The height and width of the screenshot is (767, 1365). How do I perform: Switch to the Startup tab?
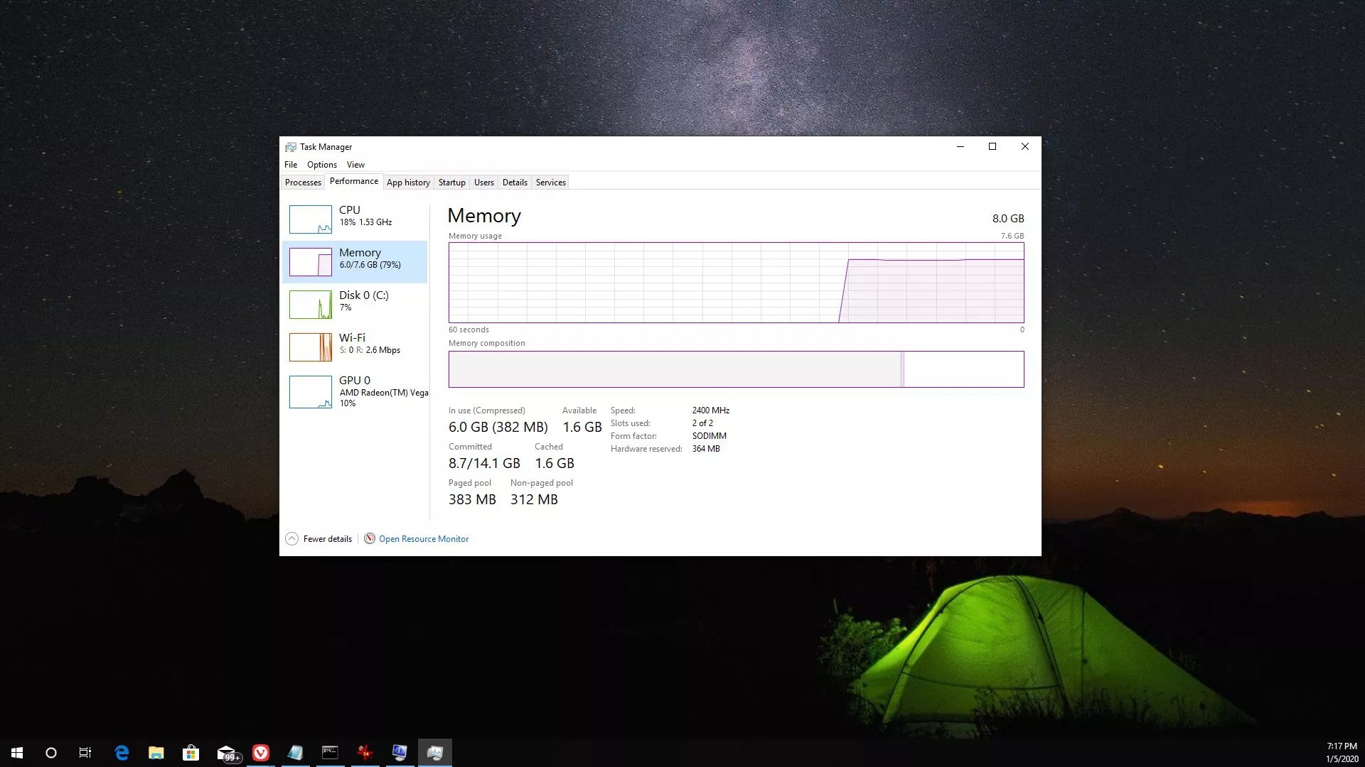(x=451, y=183)
